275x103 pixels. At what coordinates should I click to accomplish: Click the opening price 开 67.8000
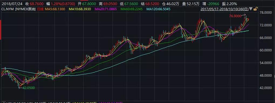pyautogui.click(x=87, y=4)
